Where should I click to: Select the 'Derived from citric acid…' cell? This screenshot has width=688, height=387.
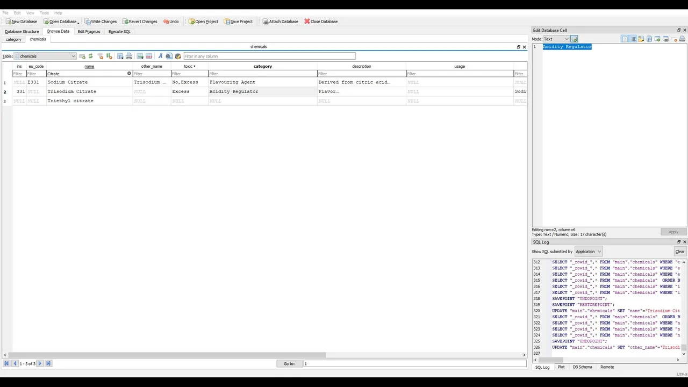pos(361,82)
